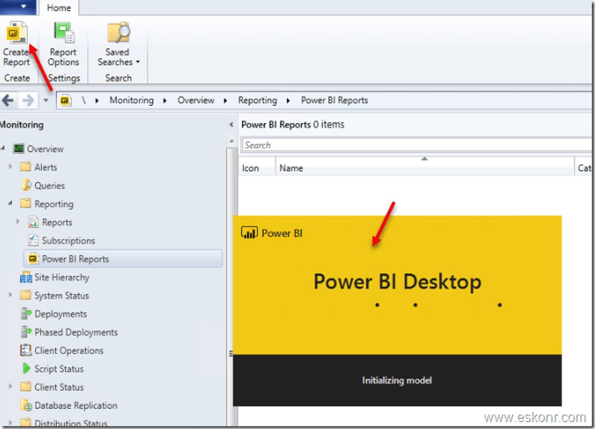The height and width of the screenshot is (429, 595).
Task: Click the Subscriptions tree label
Action: (x=68, y=240)
